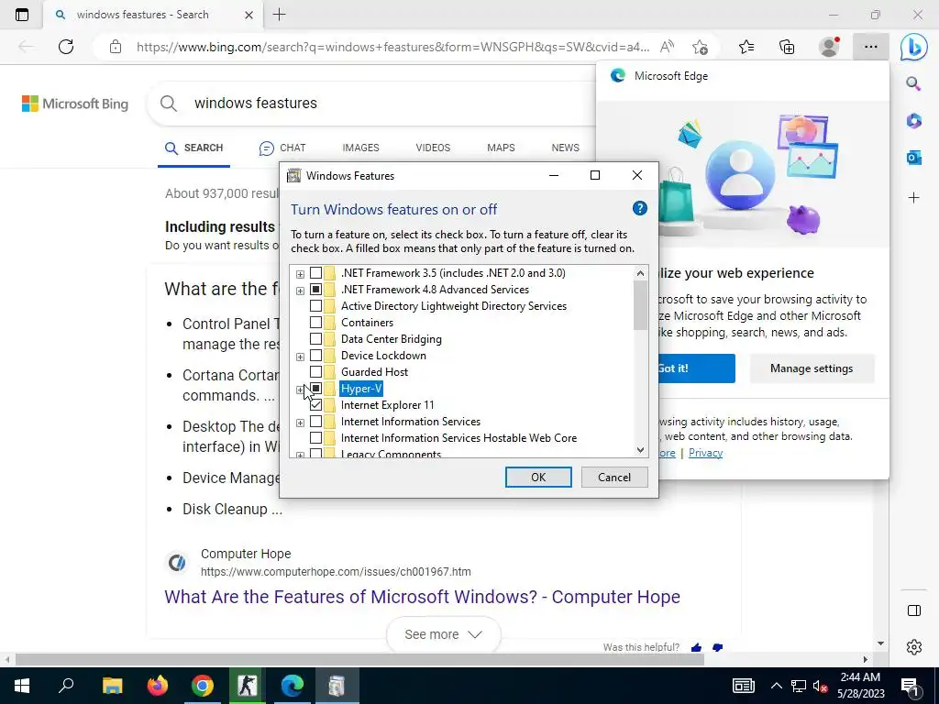Expand the Hyper-V tree node
The height and width of the screenshot is (704, 939).
300,390
